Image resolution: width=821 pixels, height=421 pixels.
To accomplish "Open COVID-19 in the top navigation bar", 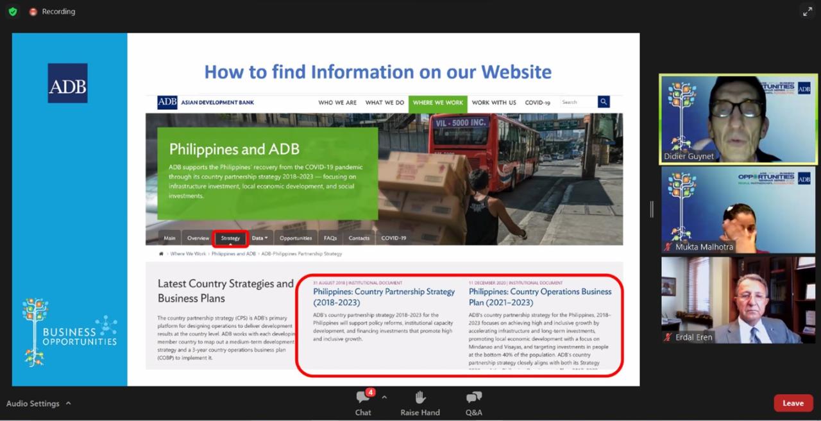I will (x=537, y=103).
